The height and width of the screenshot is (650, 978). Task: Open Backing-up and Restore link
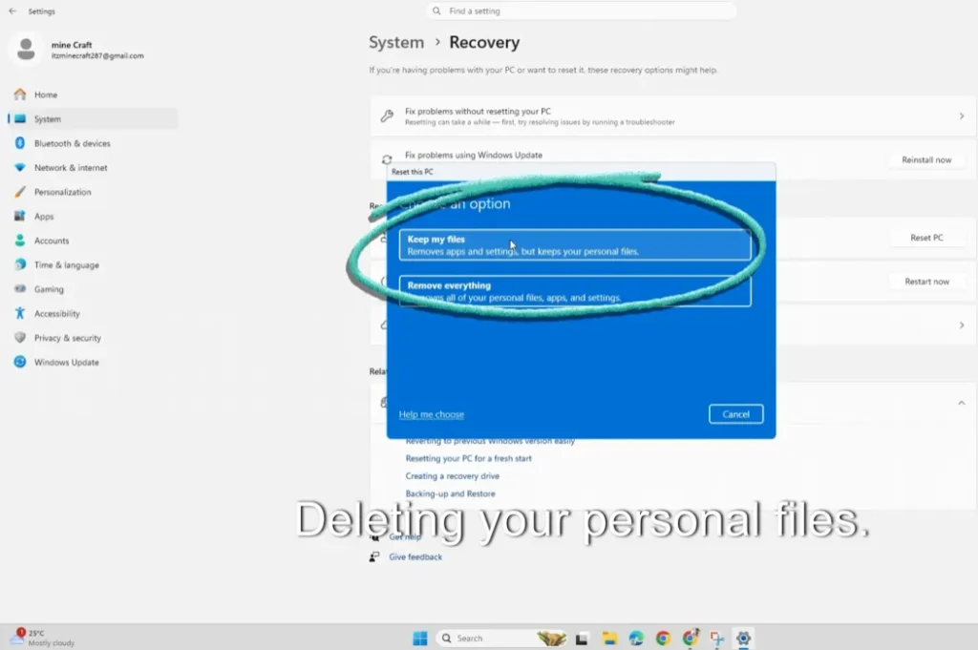click(450, 493)
